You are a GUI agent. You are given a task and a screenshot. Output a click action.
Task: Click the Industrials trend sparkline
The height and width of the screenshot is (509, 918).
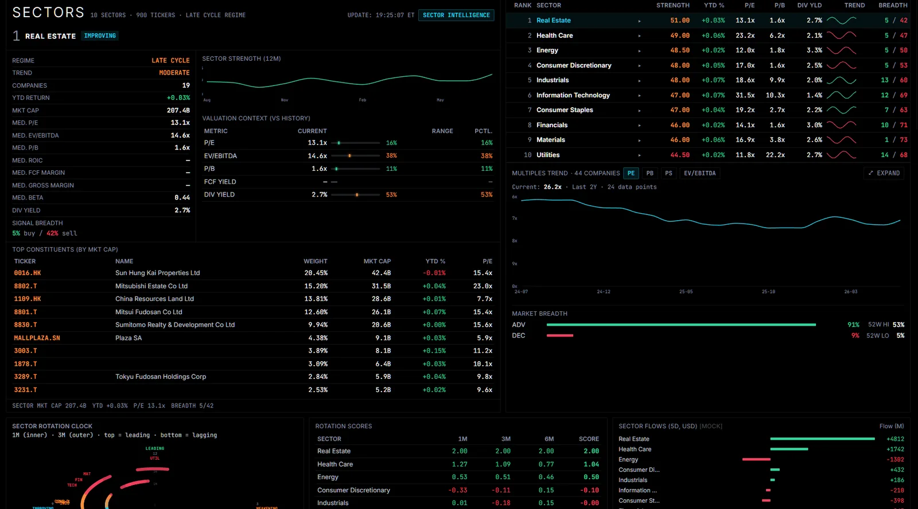pos(841,80)
